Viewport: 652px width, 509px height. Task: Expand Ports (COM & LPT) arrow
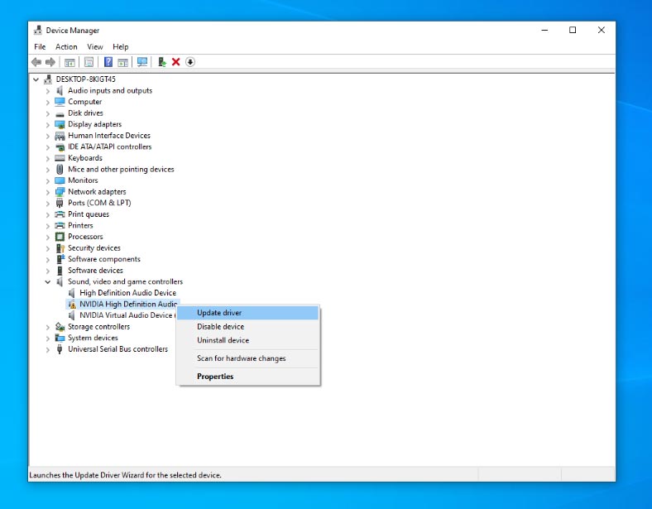(48, 204)
